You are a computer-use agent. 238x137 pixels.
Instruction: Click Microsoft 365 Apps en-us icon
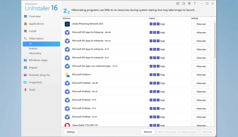(x=67, y=41)
